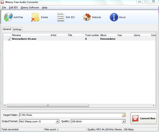Click the Add files label
159x132 pixels.
click(x=18, y=17)
